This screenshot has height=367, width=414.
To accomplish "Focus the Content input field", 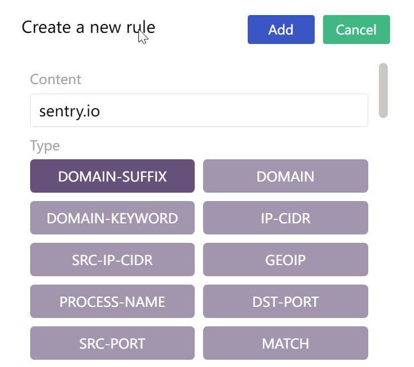I will point(199,110).
